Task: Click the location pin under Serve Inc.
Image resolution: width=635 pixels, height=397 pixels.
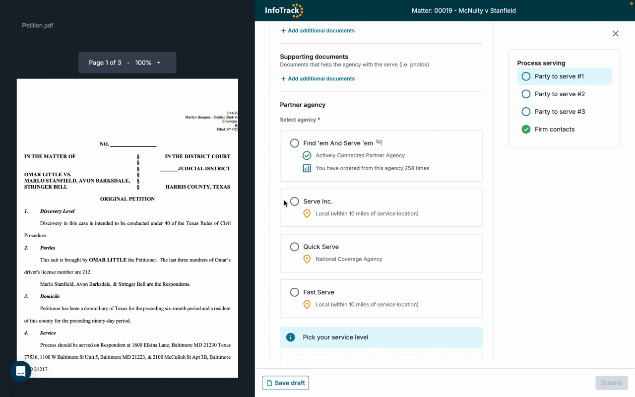Action: click(x=307, y=214)
